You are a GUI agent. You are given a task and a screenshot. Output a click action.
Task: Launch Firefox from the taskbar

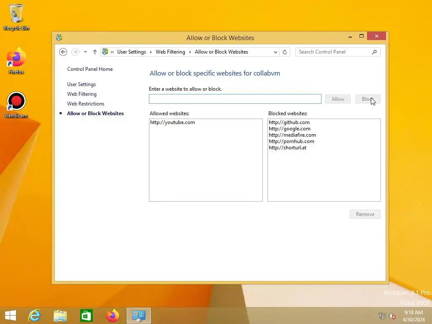coord(112,316)
